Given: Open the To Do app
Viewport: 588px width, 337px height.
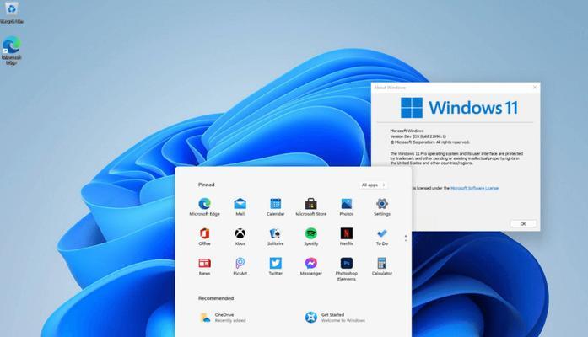Looking at the screenshot, I should tap(382, 236).
